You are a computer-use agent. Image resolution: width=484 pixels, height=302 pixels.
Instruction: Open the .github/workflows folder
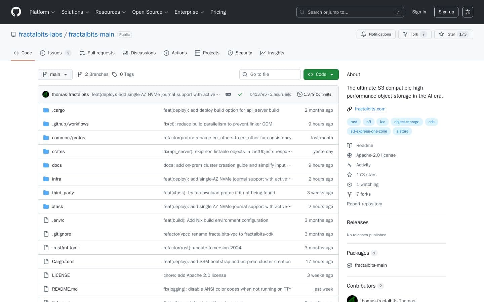[70, 124]
